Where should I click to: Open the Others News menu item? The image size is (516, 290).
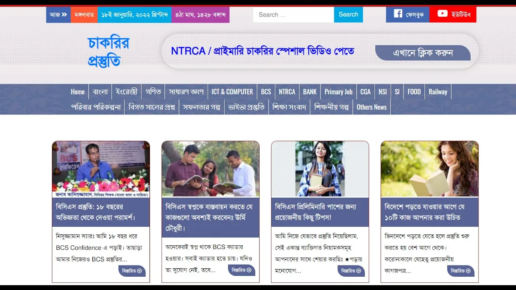(372, 107)
